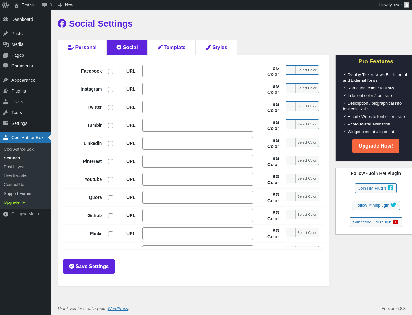
Task: Click the Plugins plug icon
Action: pos(6,91)
